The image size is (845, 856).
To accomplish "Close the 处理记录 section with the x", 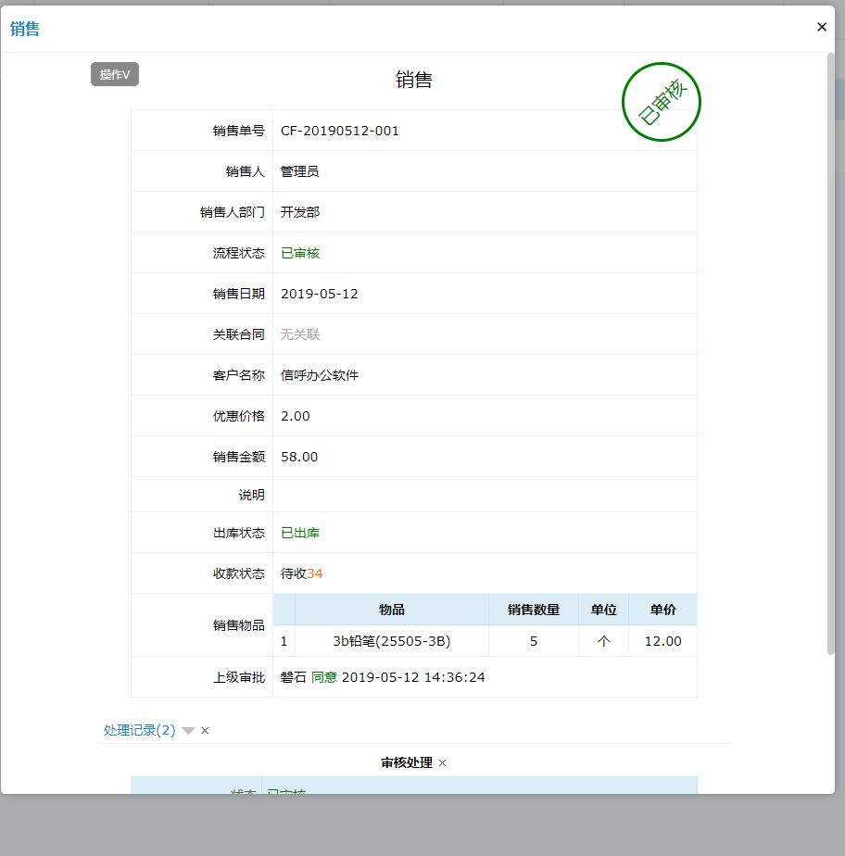I will coord(206,730).
